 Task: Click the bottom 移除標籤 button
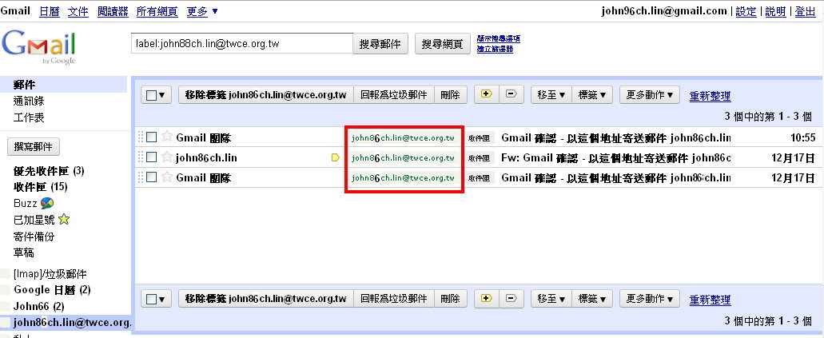tap(266, 299)
